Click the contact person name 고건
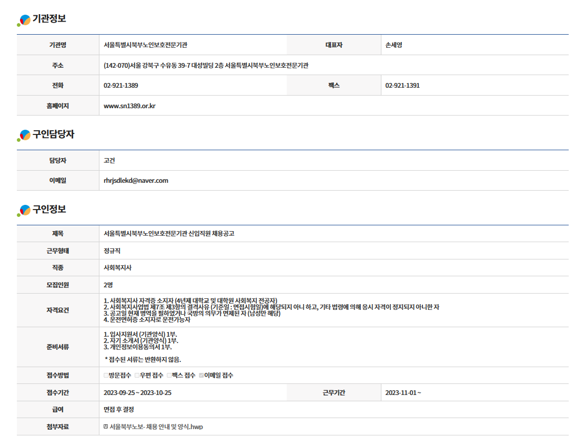This screenshot has height=437, width=585. (x=109, y=160)
